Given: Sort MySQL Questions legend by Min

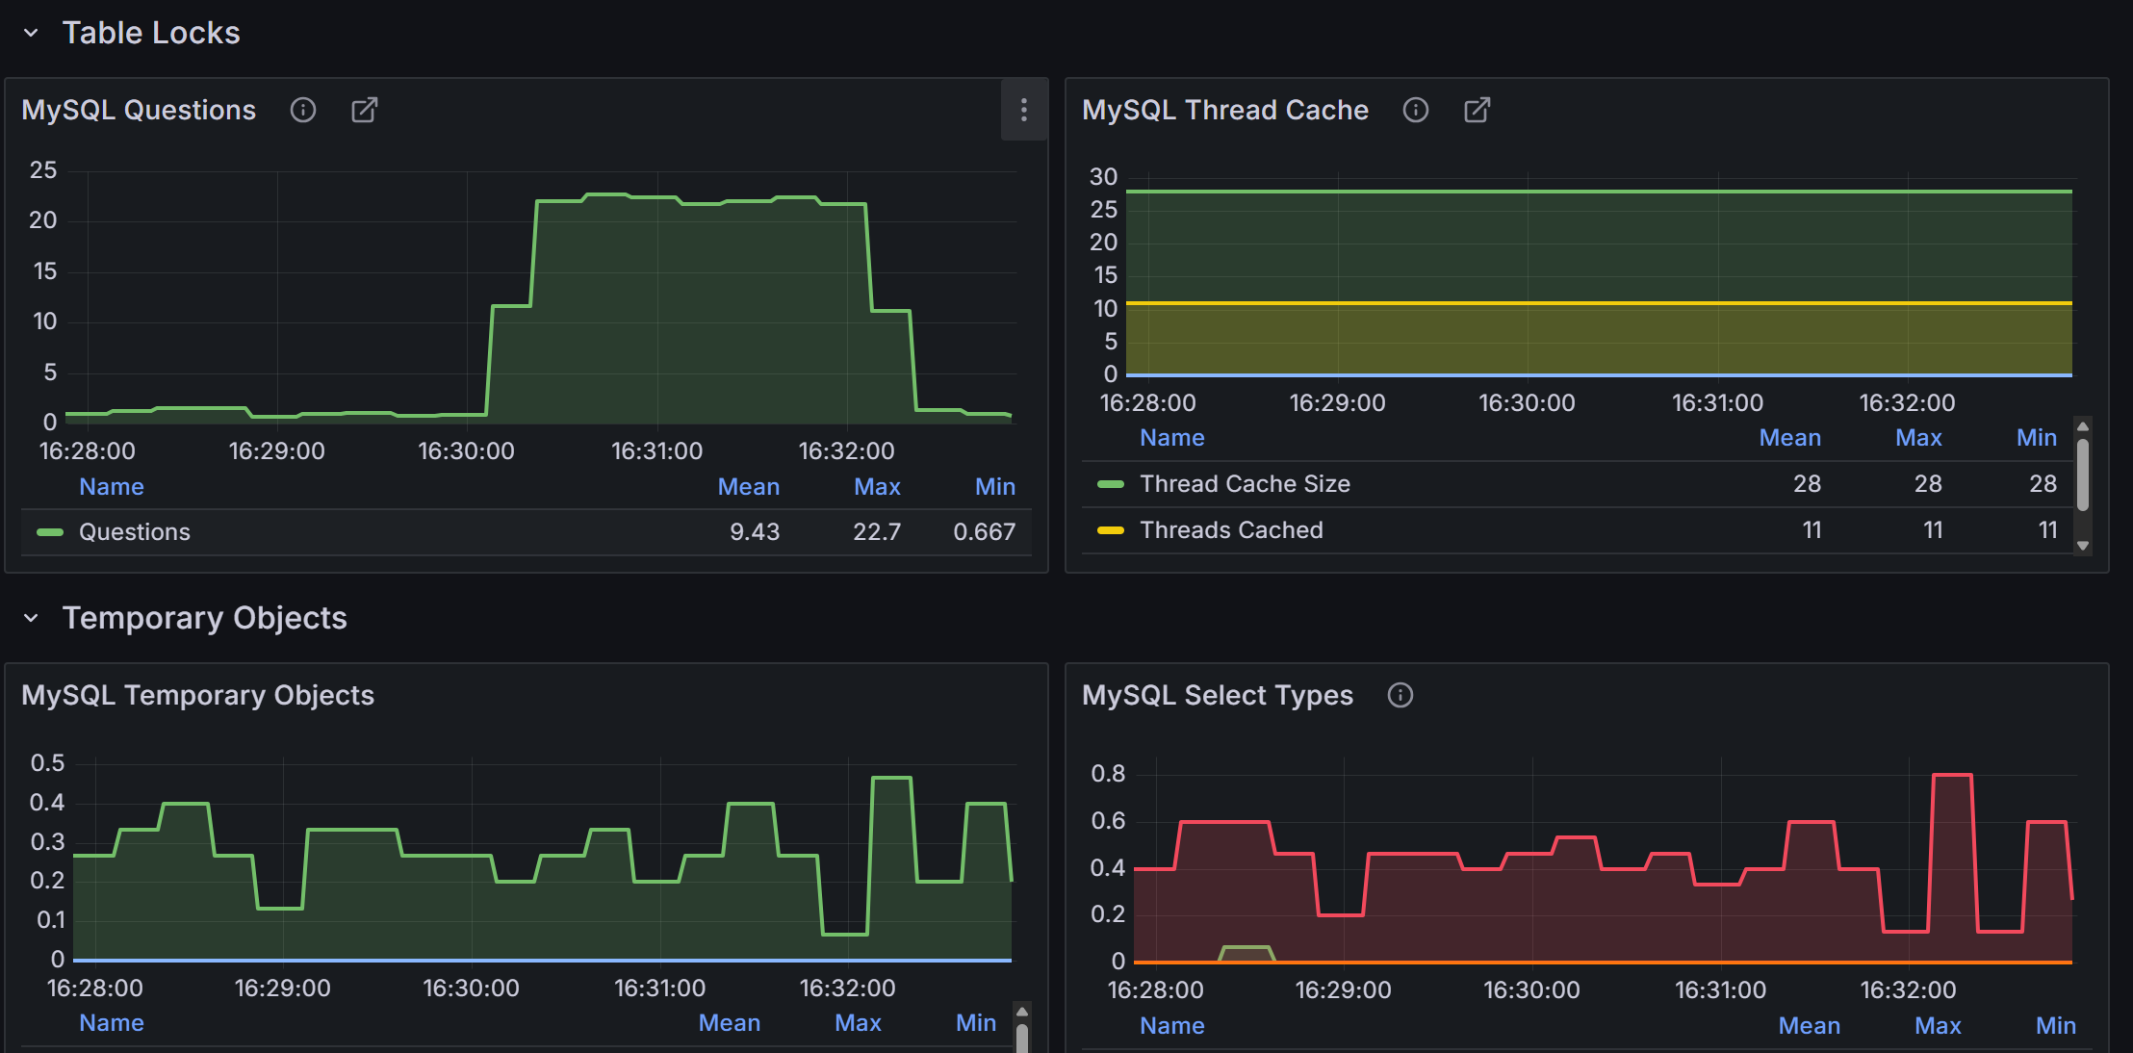Looking at the screenshot, I should pos(995,487).
